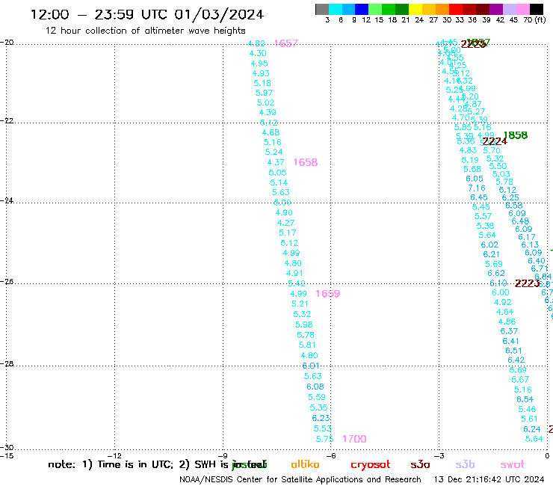553x486 pixels.
Task: Click the wave height value 7.16
Action: [x=477, y=188]
